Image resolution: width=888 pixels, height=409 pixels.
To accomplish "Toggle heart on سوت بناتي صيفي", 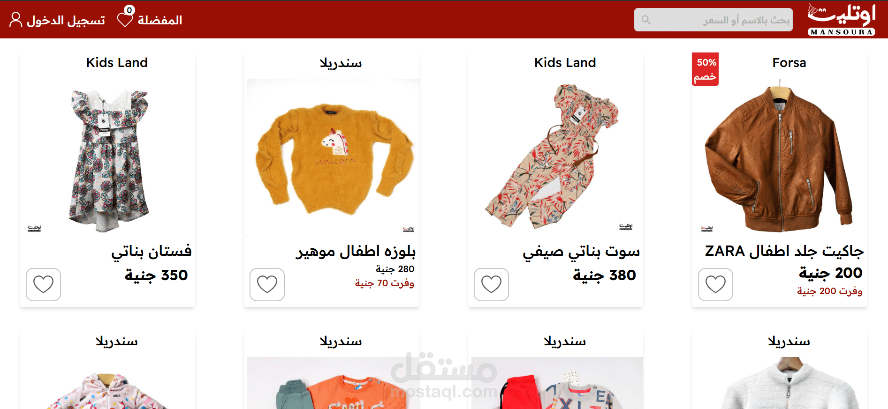I will [x=491, y=284].
